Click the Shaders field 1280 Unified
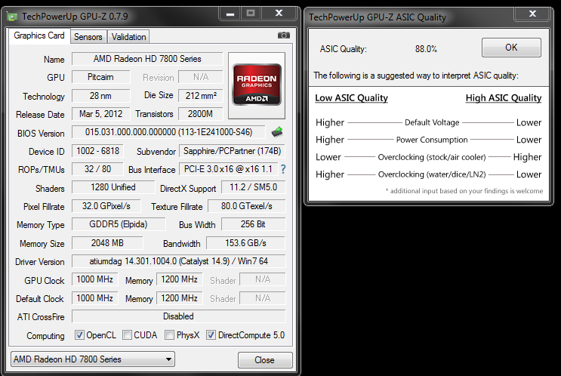 click(113, 187)
